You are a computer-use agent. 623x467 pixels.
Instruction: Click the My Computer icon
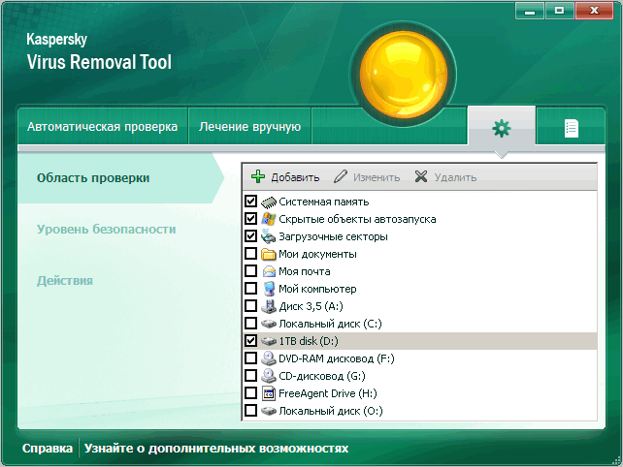269,289
